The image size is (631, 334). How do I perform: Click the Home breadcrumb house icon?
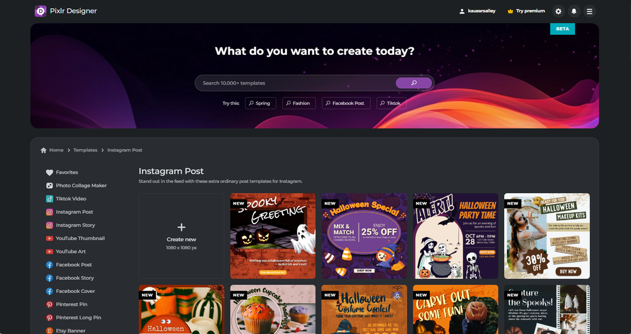coord(44,150)
